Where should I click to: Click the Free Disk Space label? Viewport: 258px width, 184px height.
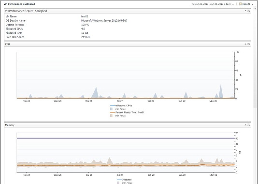coord(15,37)
